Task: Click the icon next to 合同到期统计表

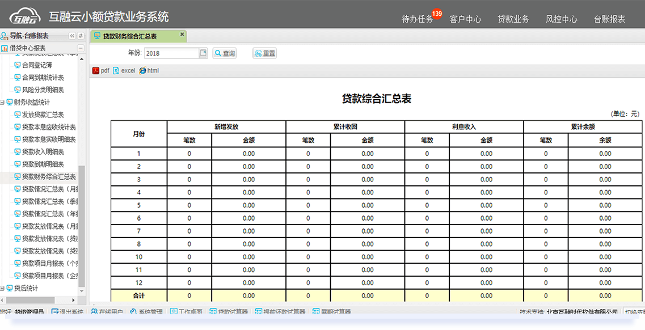Action: [x=17, y=77]
